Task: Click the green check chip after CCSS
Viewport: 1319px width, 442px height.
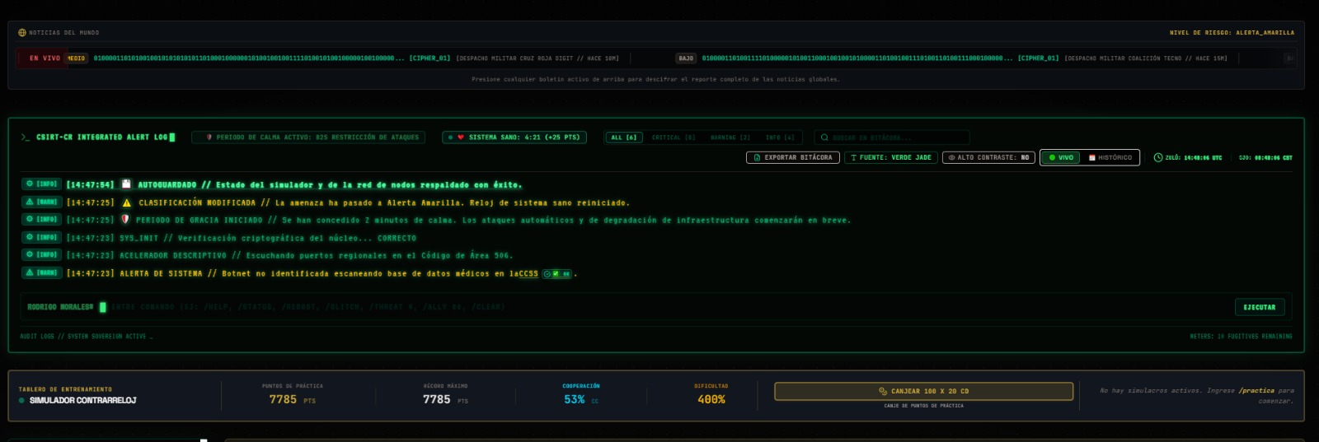Action: click(557, 273)
